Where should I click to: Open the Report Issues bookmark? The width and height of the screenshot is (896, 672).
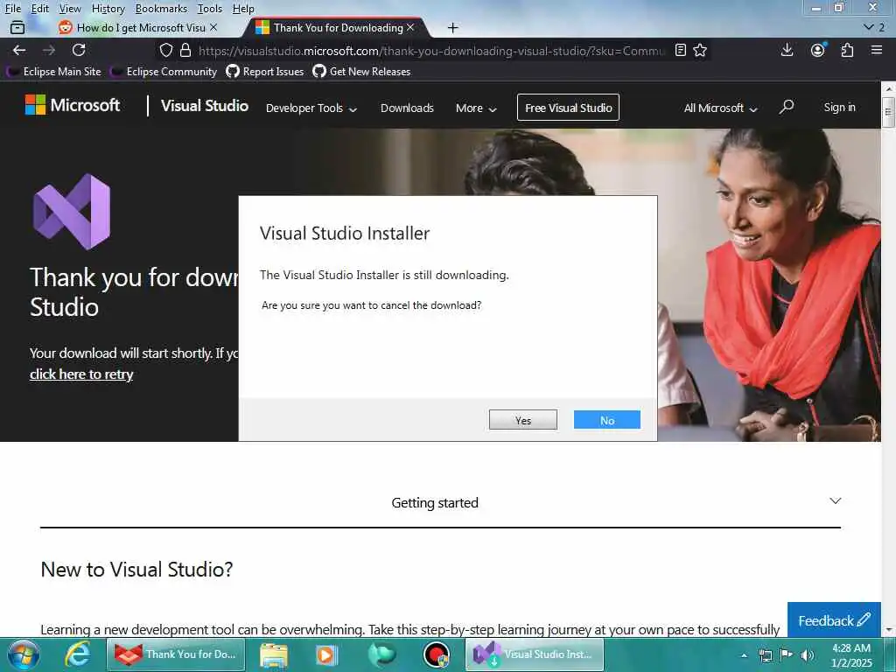coord(265,72)
